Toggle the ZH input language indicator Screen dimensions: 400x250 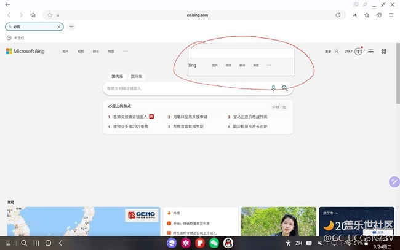(x=298, y=243)
